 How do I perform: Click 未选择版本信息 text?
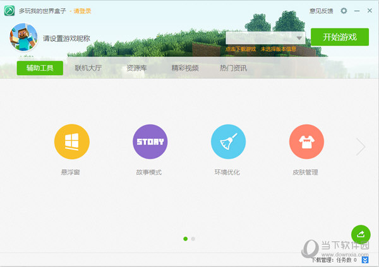click(x=278, y=49)
